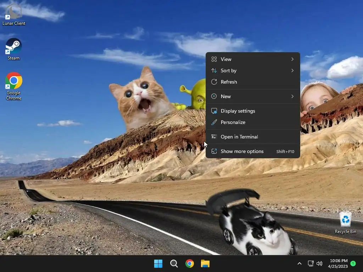Open the Lunar Client desktop shortcut
Image resolution: width=363 pixels, height=272 pixels.
pos(14,14)
